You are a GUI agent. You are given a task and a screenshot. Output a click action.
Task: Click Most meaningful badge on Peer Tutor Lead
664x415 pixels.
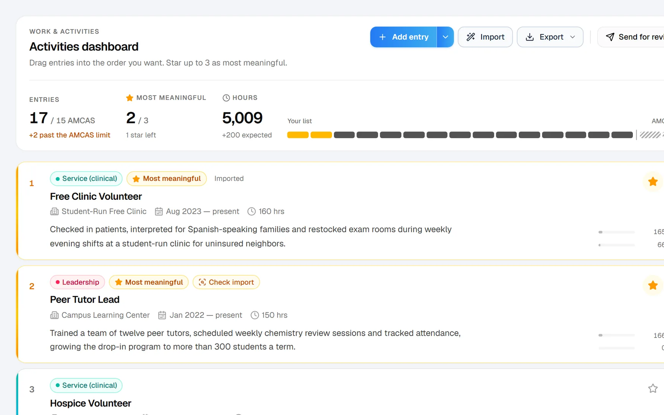[149, 282]
